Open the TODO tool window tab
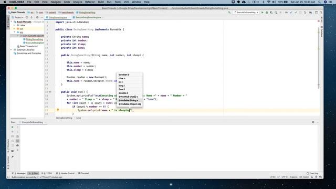This screenshot has width=336, height=189. 47,173
